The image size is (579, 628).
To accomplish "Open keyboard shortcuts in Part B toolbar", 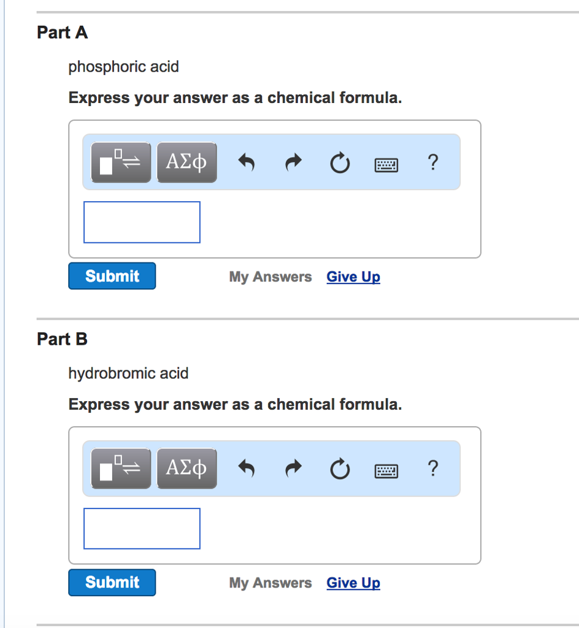I will 386,470.
